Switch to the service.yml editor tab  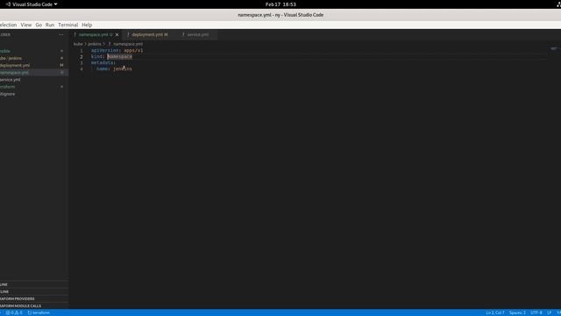pyautogui.click(x=197, y=35)
